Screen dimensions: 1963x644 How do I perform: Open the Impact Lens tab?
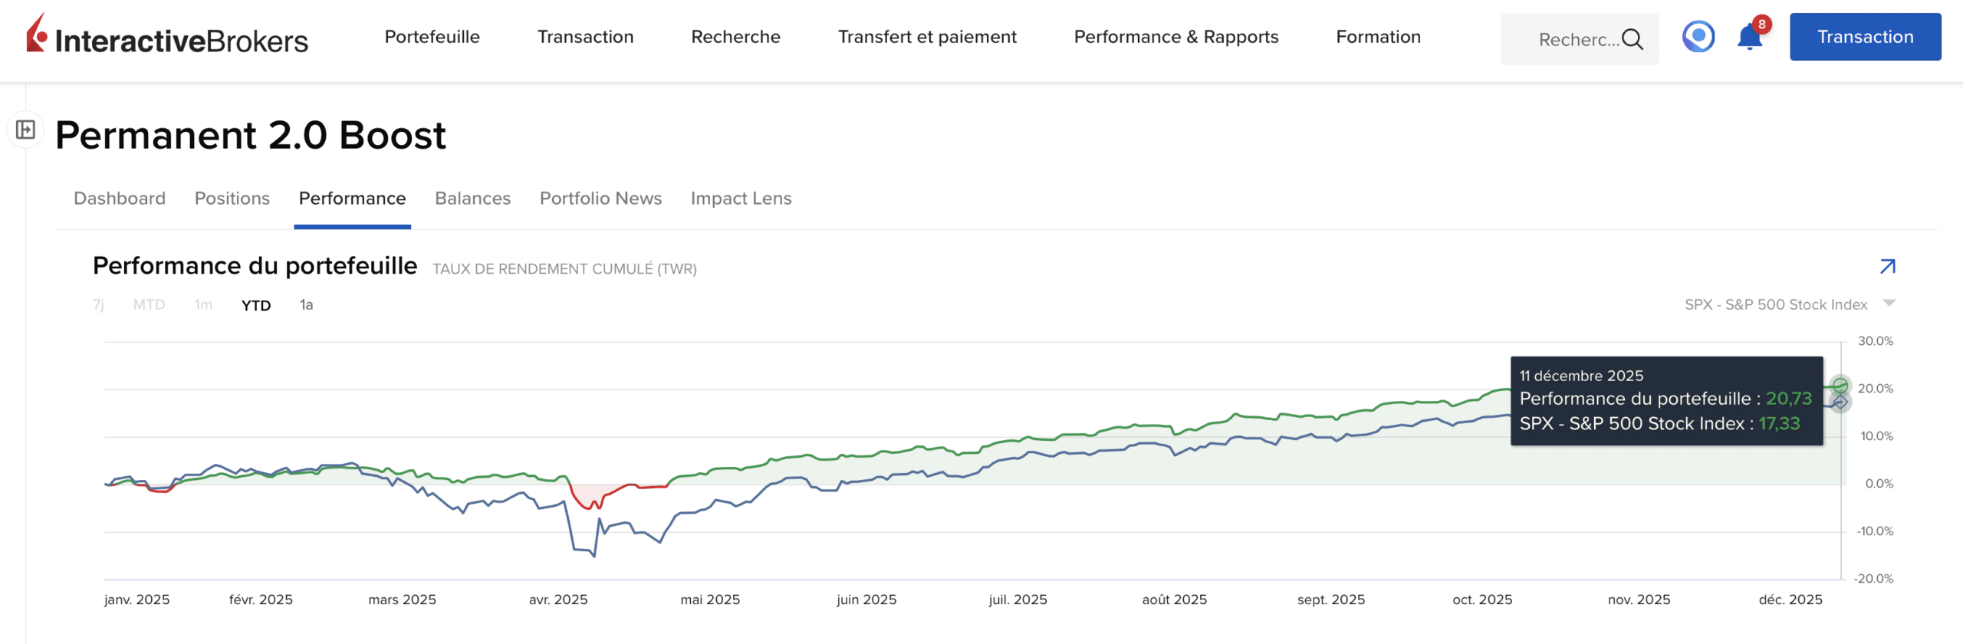point(741,199)
